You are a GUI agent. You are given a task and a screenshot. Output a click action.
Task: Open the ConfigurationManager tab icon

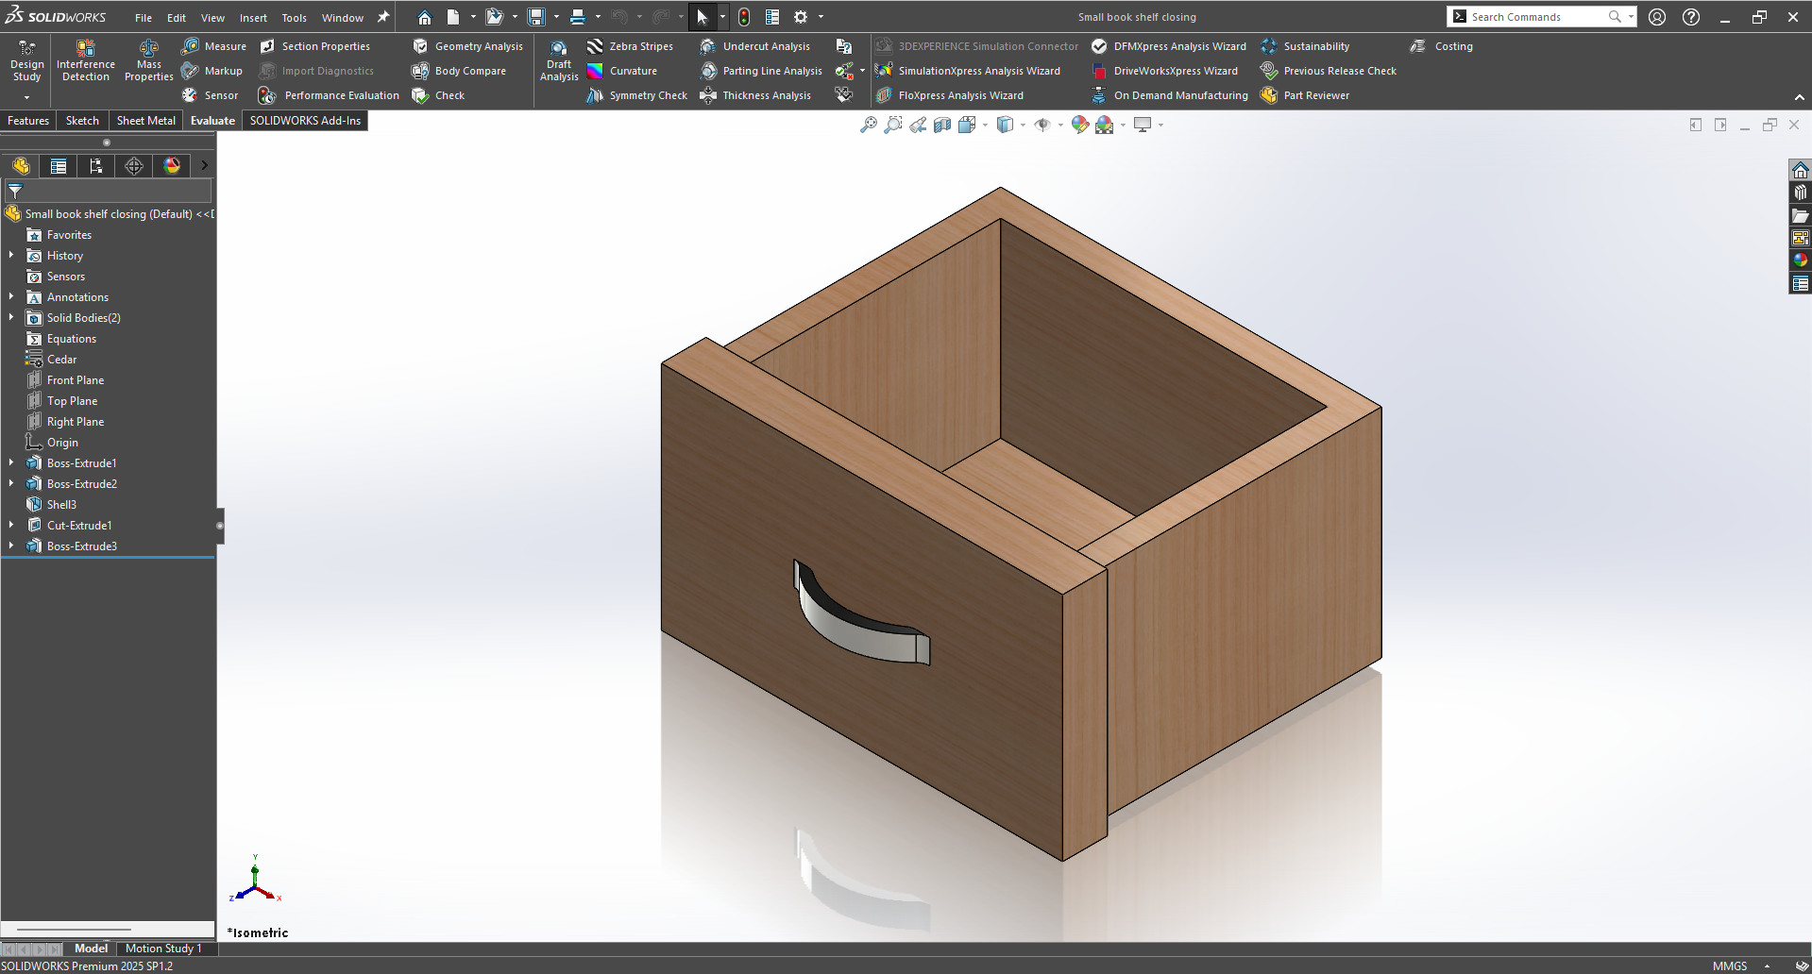[x=96, y=166]
